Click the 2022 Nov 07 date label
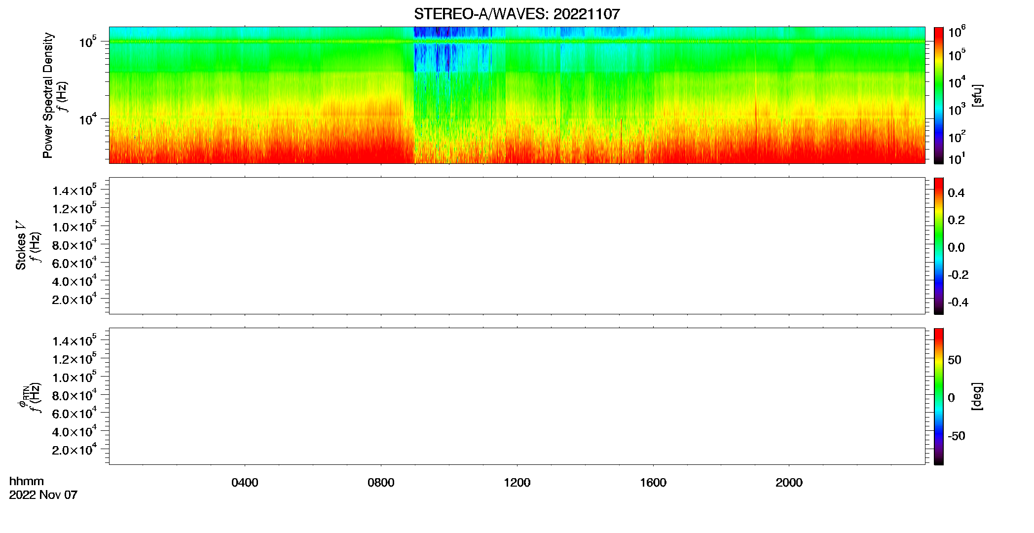This screenshot has height=533, width=1034. click(x=43, y=495)
